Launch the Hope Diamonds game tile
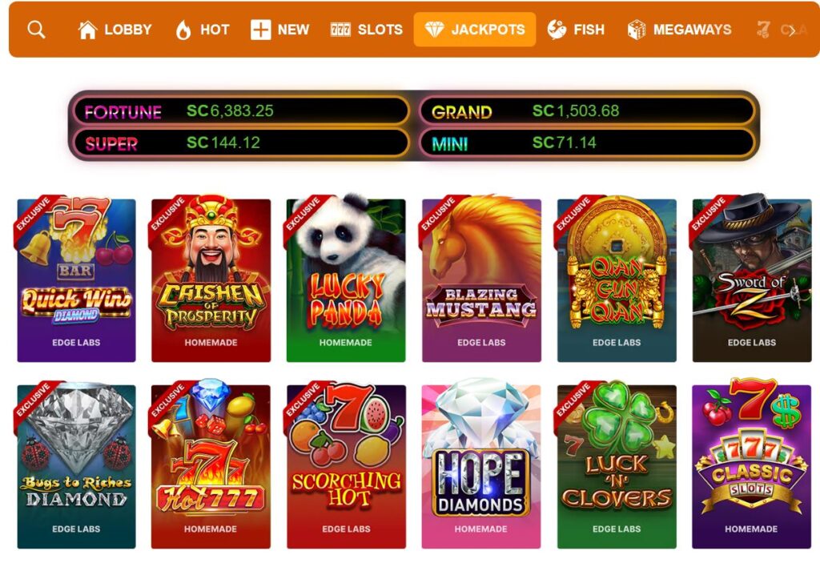Screen dimensions: 820x563 pos(481,467)
